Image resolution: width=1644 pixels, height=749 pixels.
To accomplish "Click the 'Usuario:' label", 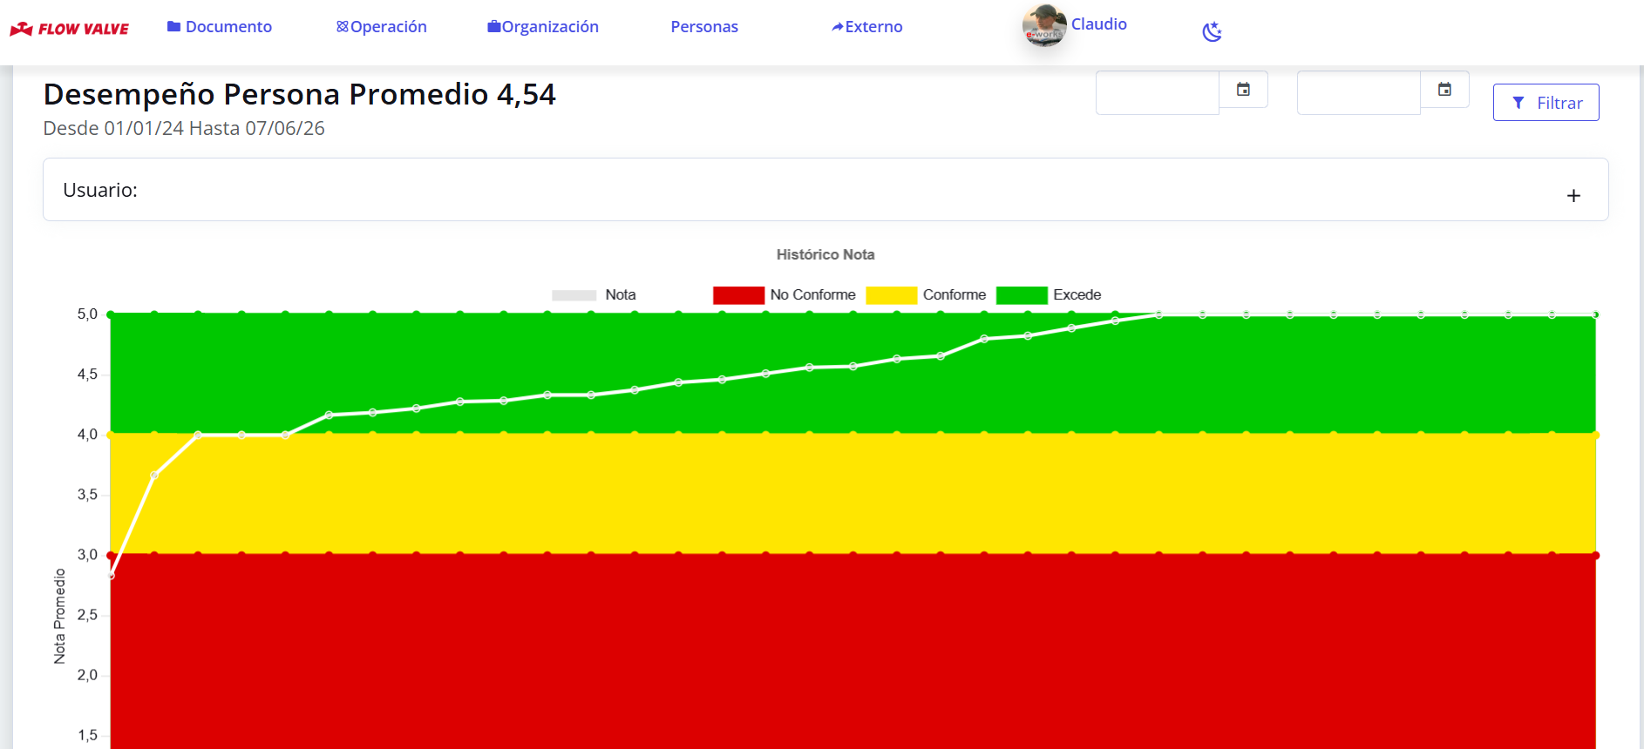I will (100, 190).
